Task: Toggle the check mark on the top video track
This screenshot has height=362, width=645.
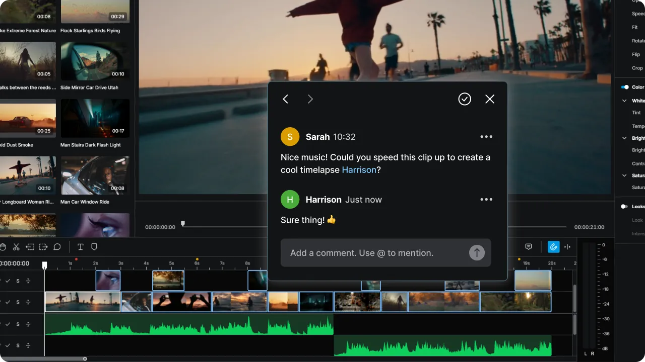Action: [x=8, y=281]
